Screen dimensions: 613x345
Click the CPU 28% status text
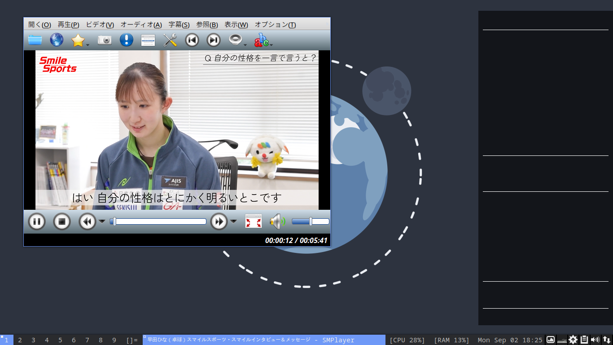coord(407,340)
